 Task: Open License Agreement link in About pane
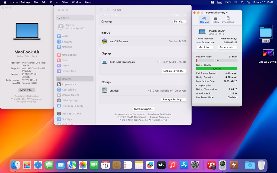click(160, 117)
